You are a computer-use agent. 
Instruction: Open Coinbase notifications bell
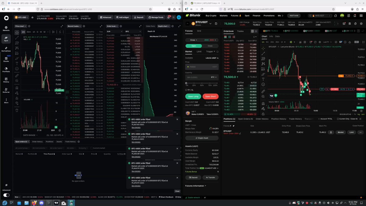[x=168, y=17]
